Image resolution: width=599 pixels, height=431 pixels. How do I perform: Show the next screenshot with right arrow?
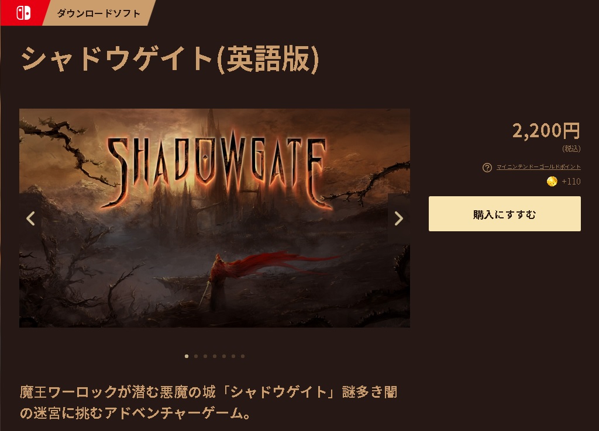point(399,218)
